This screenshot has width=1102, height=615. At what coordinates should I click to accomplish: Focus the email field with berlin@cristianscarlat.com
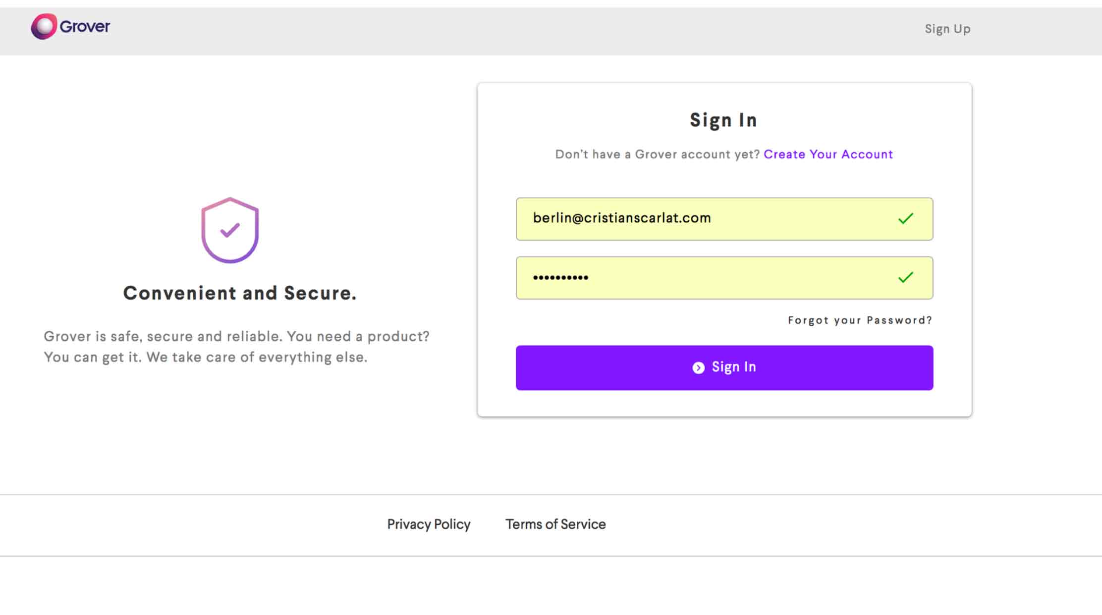724,219
